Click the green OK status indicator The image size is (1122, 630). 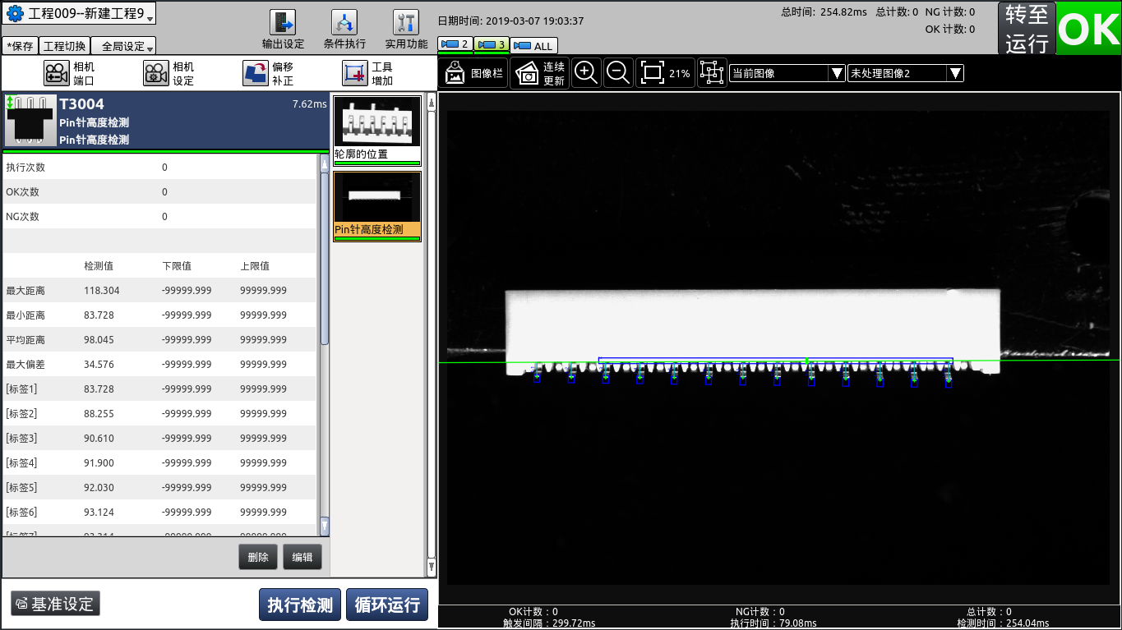pyautogui.click(x=1089, y=29)
